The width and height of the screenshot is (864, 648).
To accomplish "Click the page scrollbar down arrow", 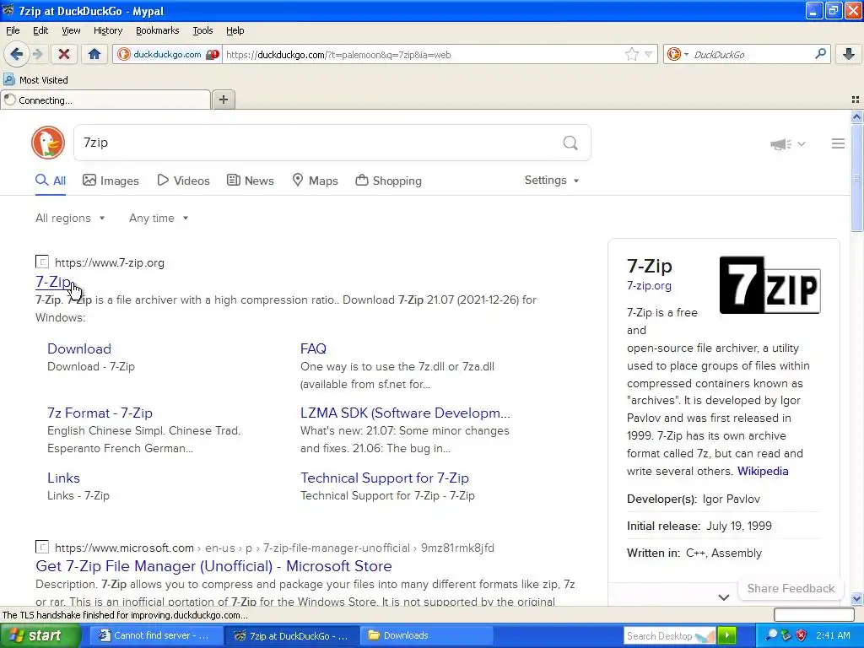I will (x=856, y=599).
